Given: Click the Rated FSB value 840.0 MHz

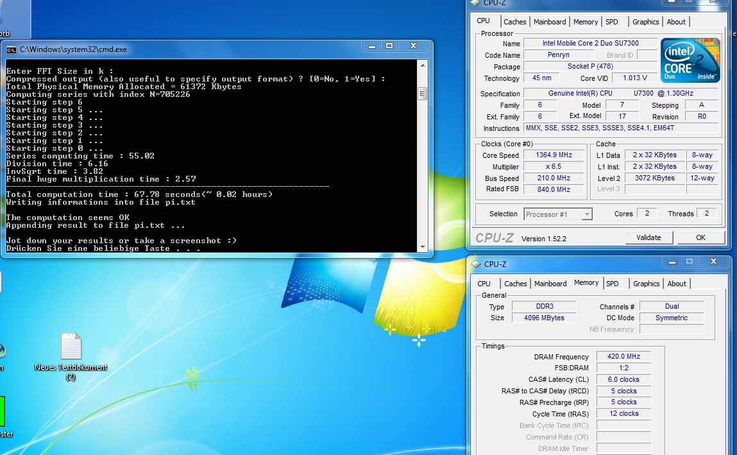Looking at the screenshot, I should coord(554,189).
